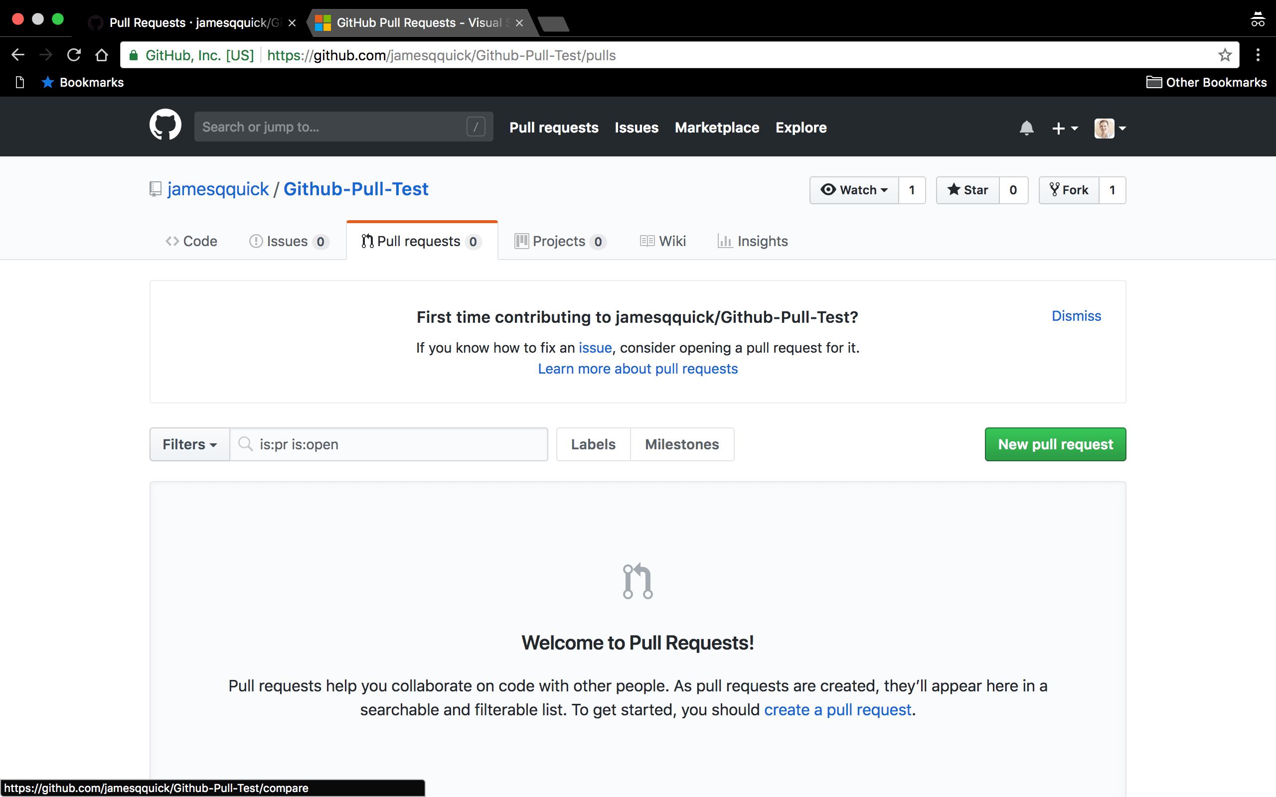
Task: Click the magnifier icon in filter box
Action: [x=245, y=444]
